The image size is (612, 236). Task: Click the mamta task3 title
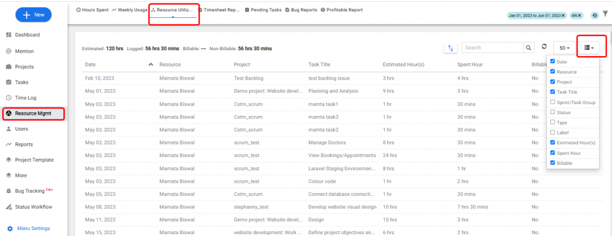coord(323,117)
